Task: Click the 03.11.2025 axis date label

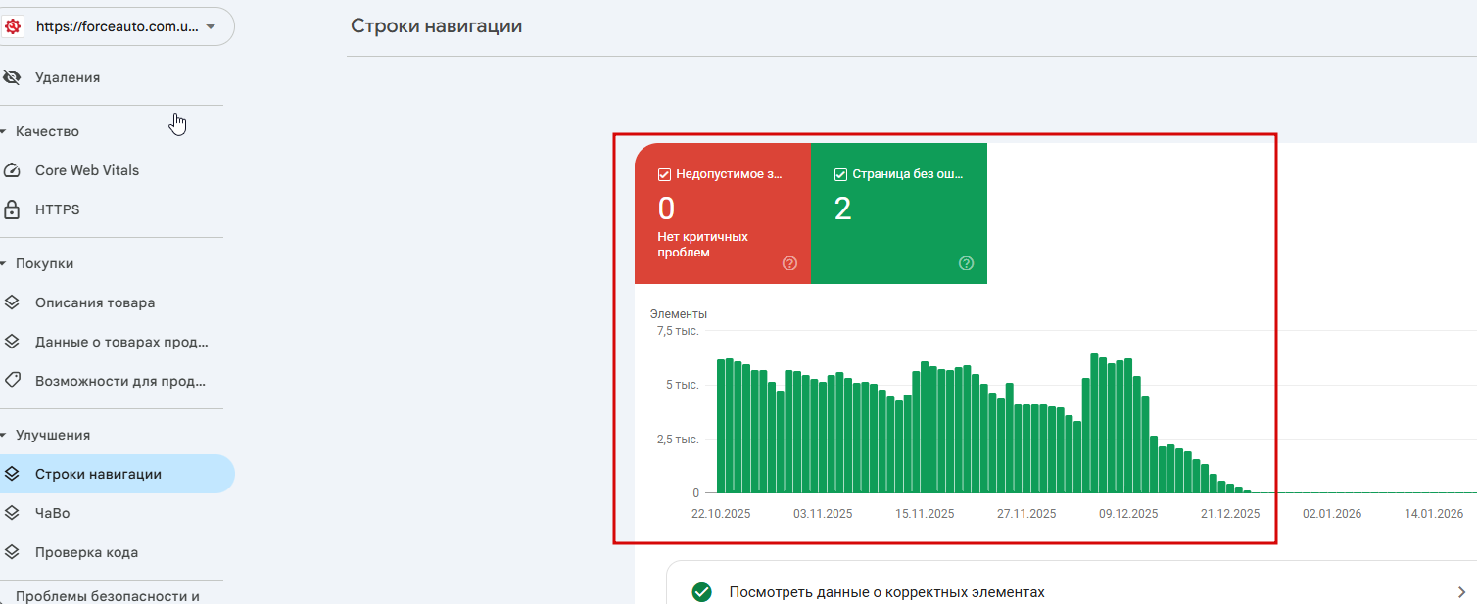Action: 823,514
